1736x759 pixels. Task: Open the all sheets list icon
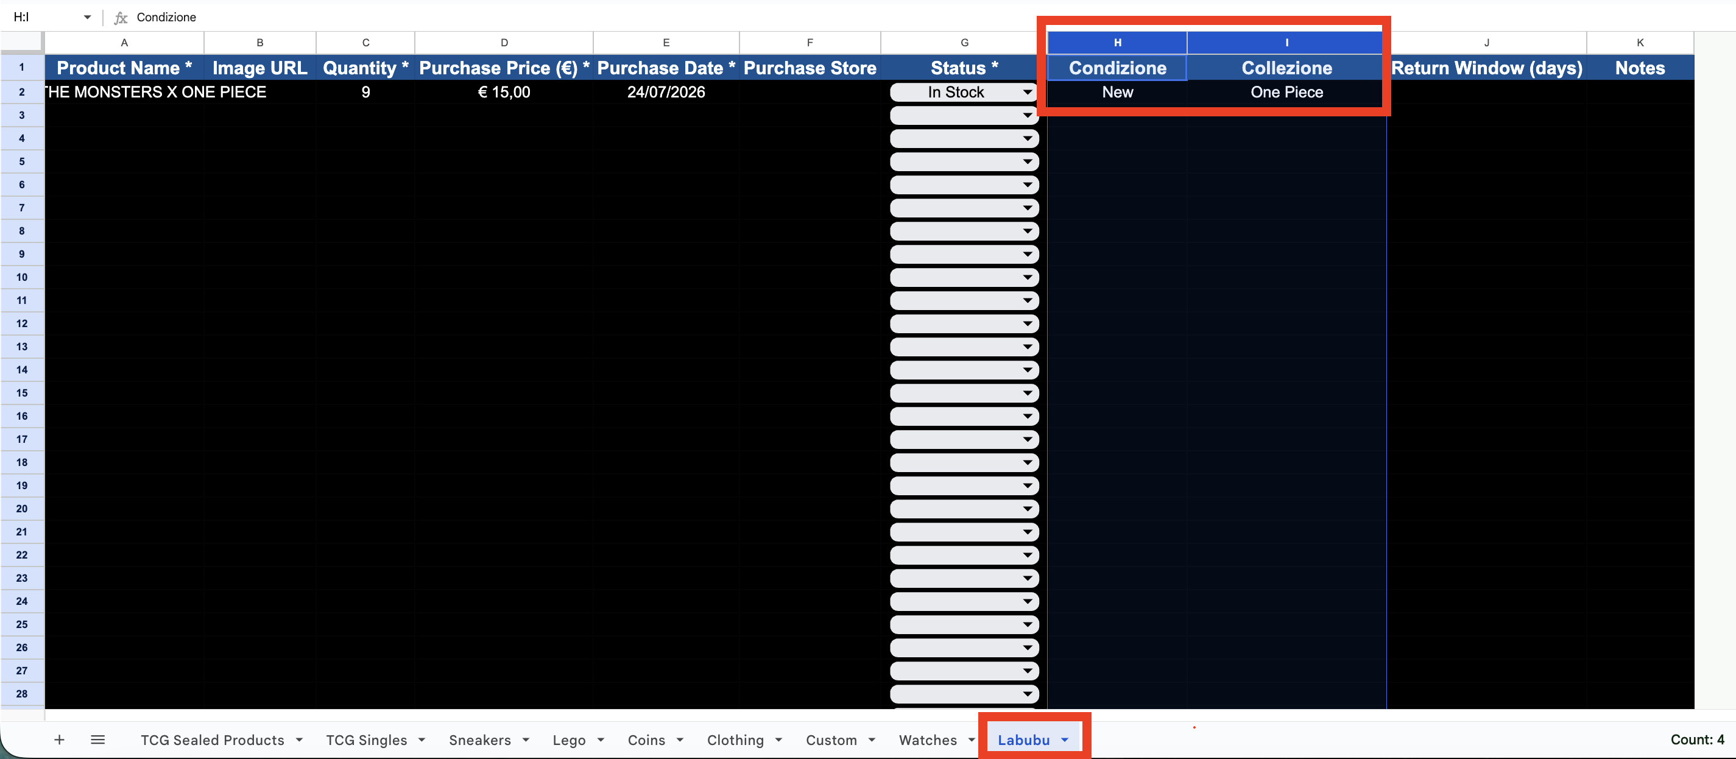(x=97, y=740)
